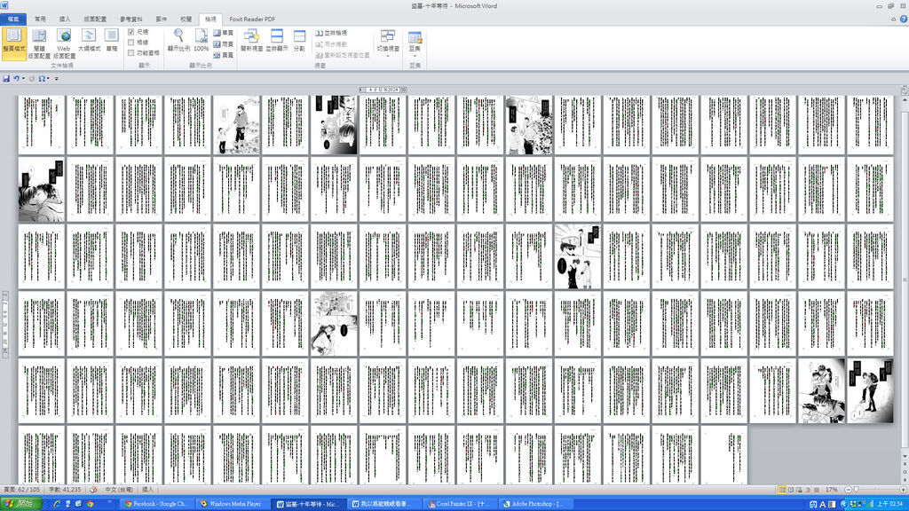909x511 pixels.
Task: Open the 參考資料 References tab
Action: pyautogui.click(x=131, y=20)
